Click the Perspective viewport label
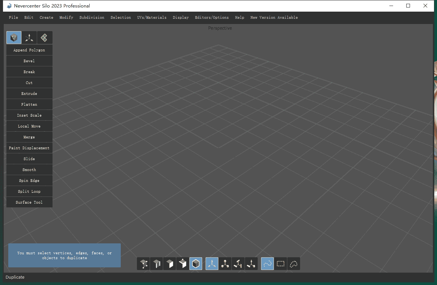The height and width of the screenshot is (285, 437). 220,28
